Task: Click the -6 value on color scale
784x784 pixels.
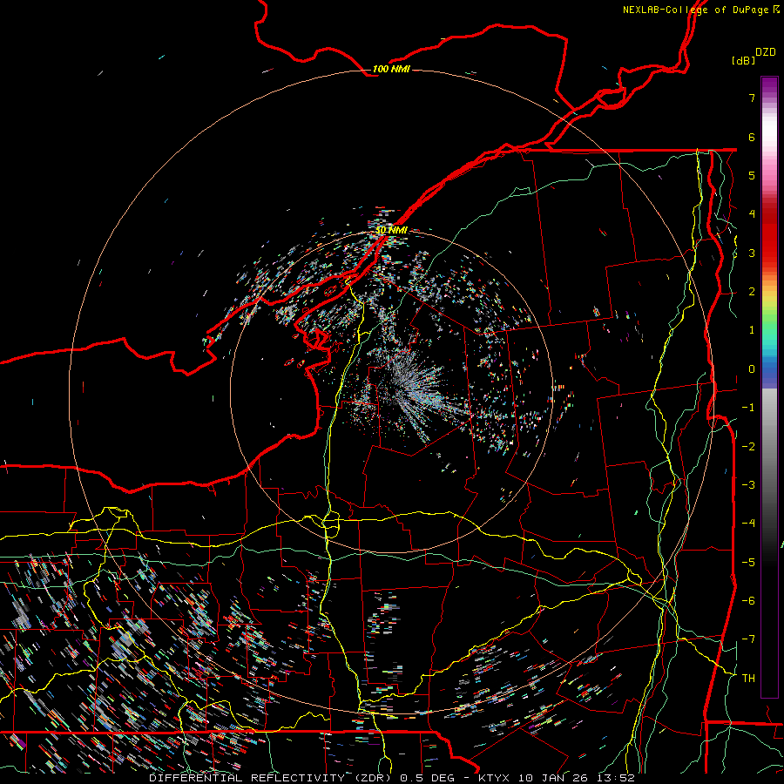Action: (748, 601)
